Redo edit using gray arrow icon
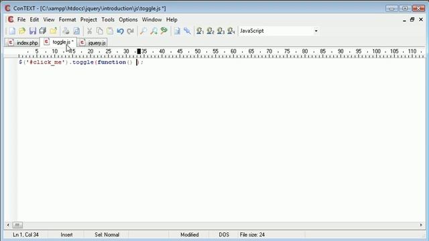 pyautogui.click(x=131, y=31)
